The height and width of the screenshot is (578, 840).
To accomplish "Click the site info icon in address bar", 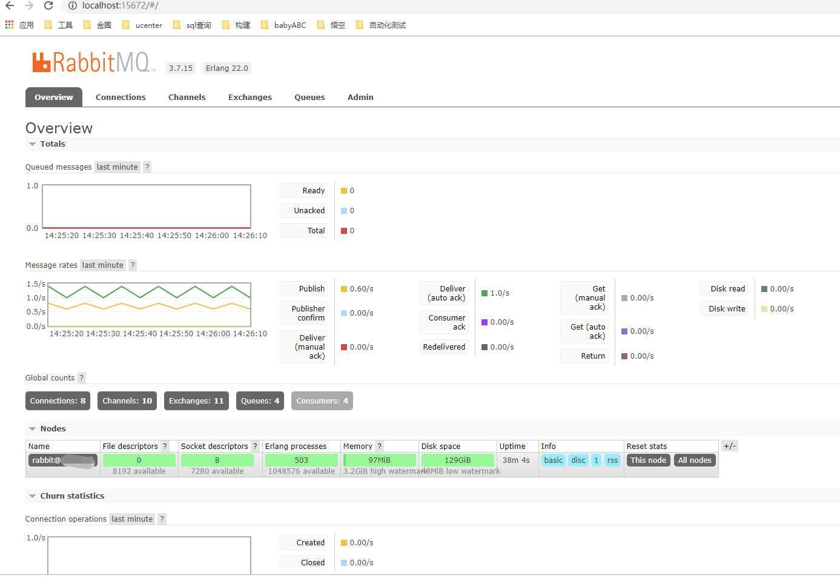I will click(x=72, y=5).
